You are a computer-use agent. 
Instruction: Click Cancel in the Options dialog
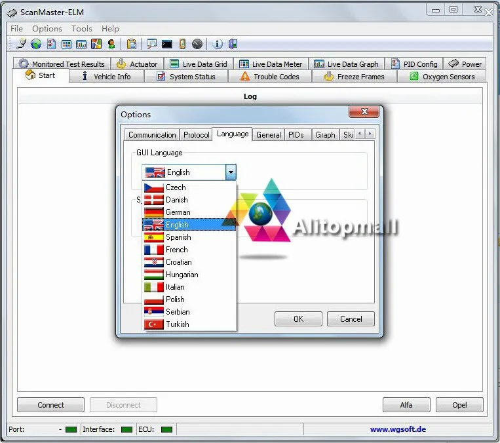(x=351, y=319)
